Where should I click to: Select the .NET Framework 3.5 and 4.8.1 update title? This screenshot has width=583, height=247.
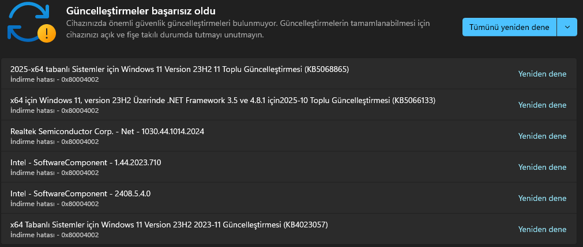pyautogui.click(x=223, y=100)
